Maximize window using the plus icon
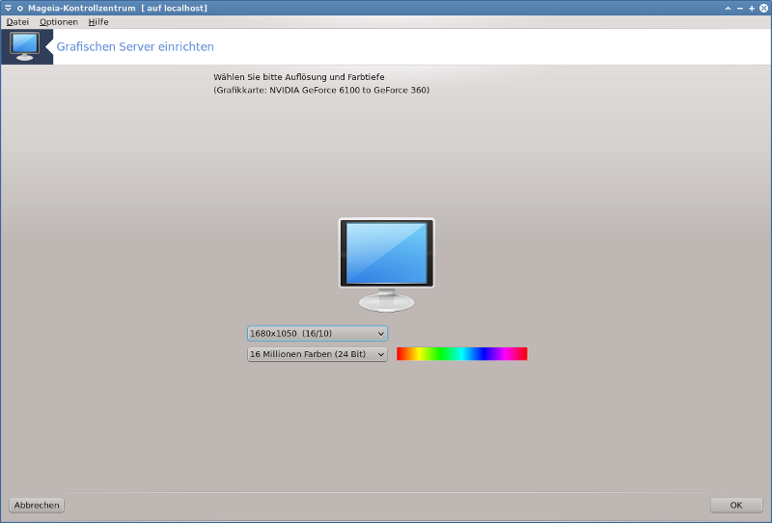Image resolution: width=772 pixels, height=523 pixels. (x=751, y=8)
